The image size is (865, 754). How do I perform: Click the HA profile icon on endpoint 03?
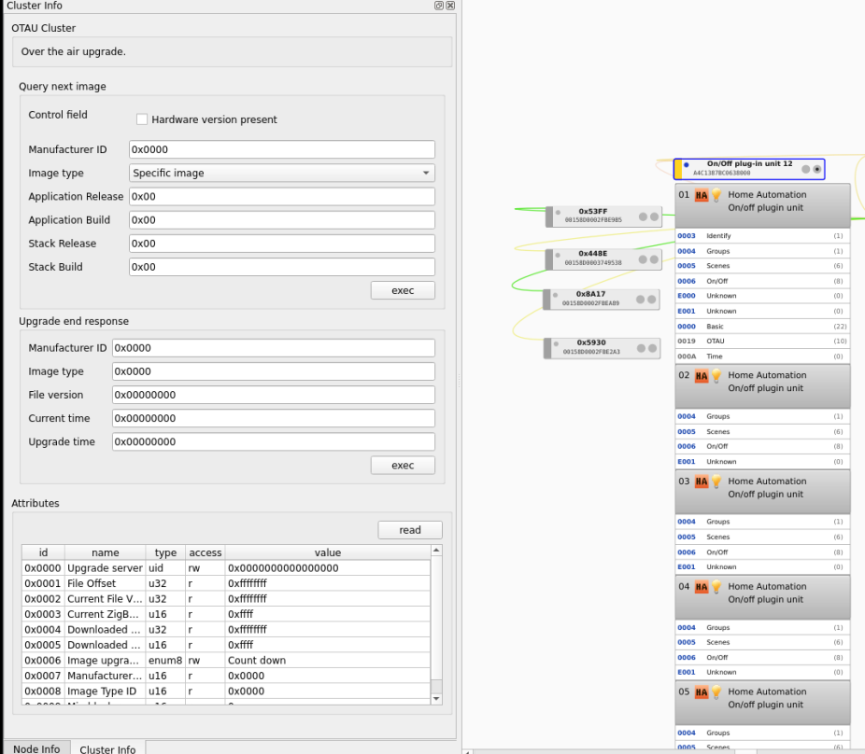tap(702, 482)
